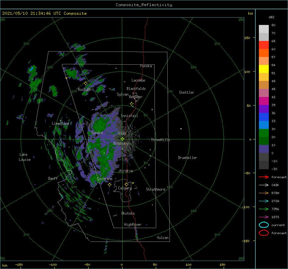The height and width of the screenshot is (269, 288).
Task: Click the 2021/05/10 21:34:46 UTC timestamp
Action: click(32, 13)
